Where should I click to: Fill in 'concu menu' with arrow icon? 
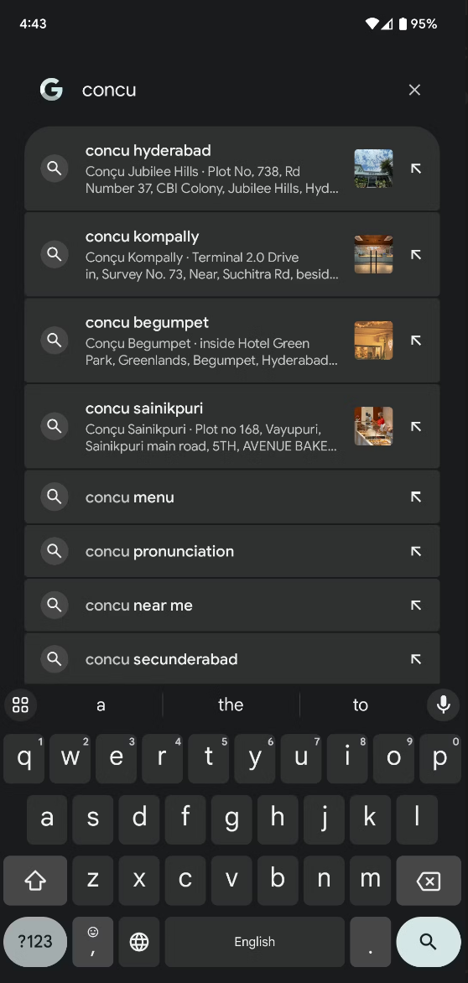pos(415,497)
